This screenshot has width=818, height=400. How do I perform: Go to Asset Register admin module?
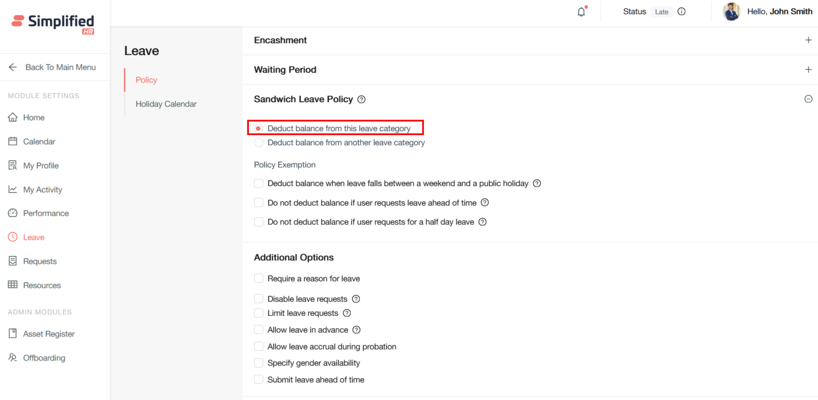click(x=49, y=334)
